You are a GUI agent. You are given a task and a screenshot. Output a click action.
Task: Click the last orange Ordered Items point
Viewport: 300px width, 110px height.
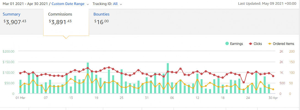tap(273, 89)
